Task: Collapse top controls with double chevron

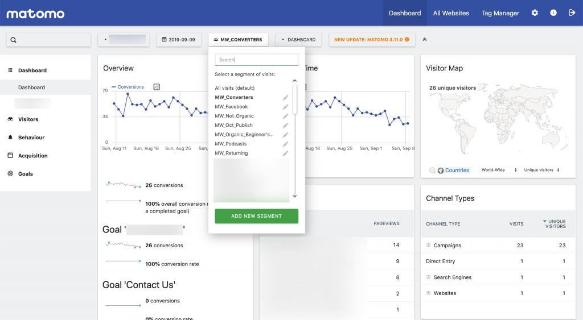Action: (x=425, y=39)
